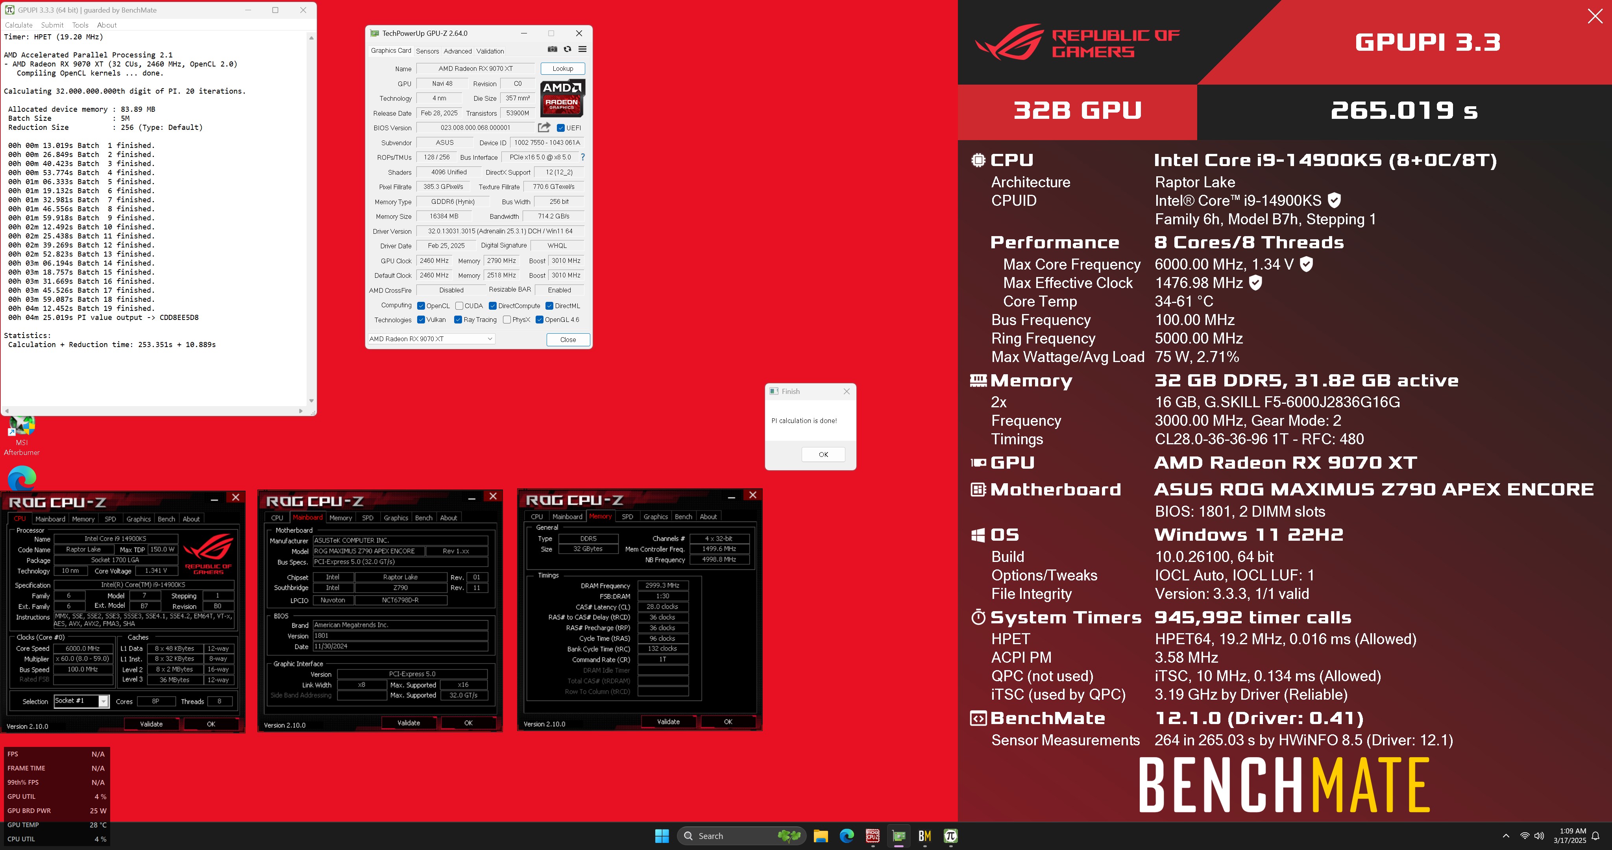Open the AMD Radeon RX 9070 XT GPU dropdown
The height and width of the screenshot is (850, 1612).
pos(431,339)
